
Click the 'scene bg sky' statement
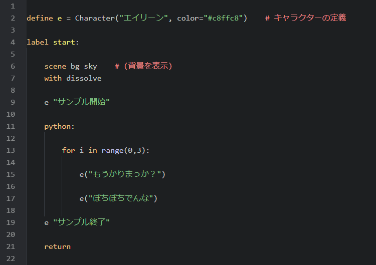[x=71, y=66]
